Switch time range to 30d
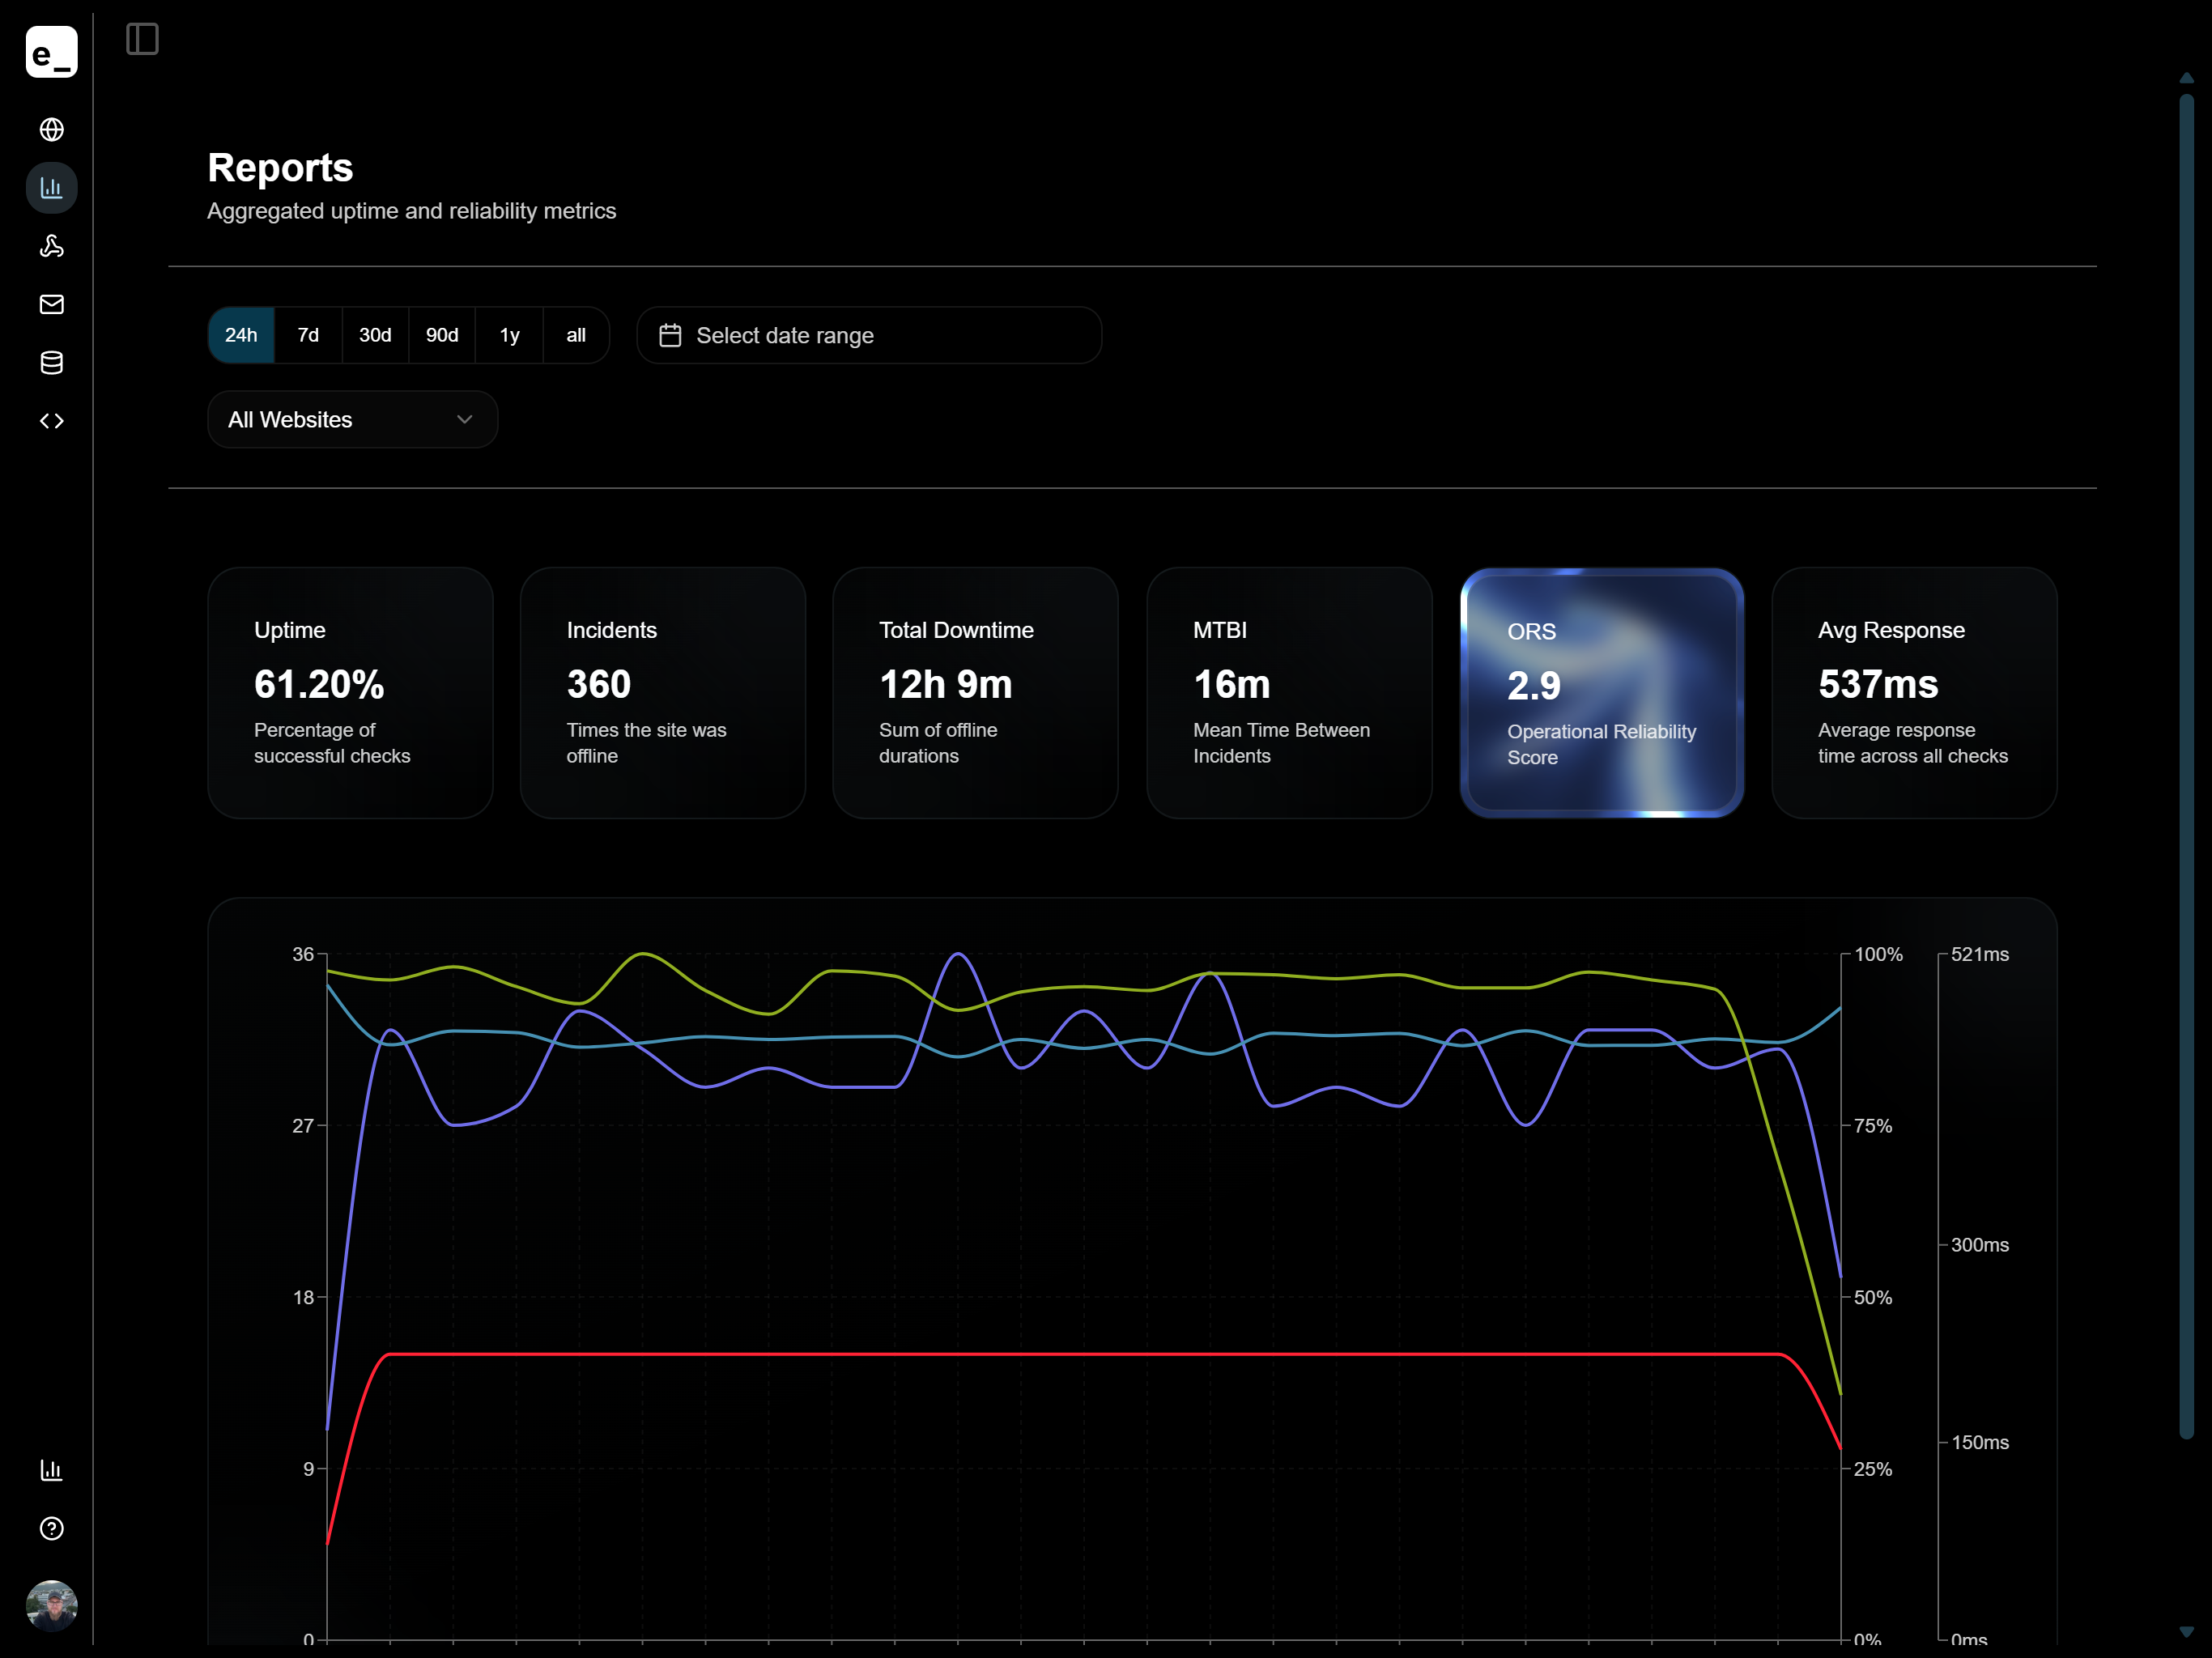Screen dimensions: 2212x1658 click(x=375, y=335)
